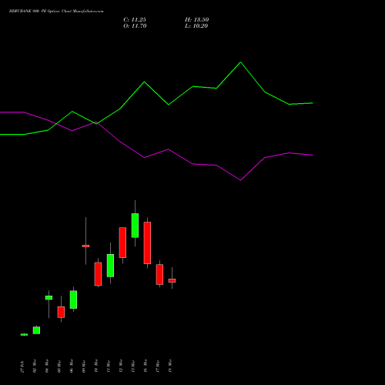Click the red candlestick for 12 Mar
The height and width of the screenshot is (385, 385).
coord(122,243)
